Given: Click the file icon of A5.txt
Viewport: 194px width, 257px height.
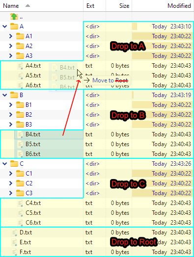Looking at the screenshot, I should click(20, 76).
